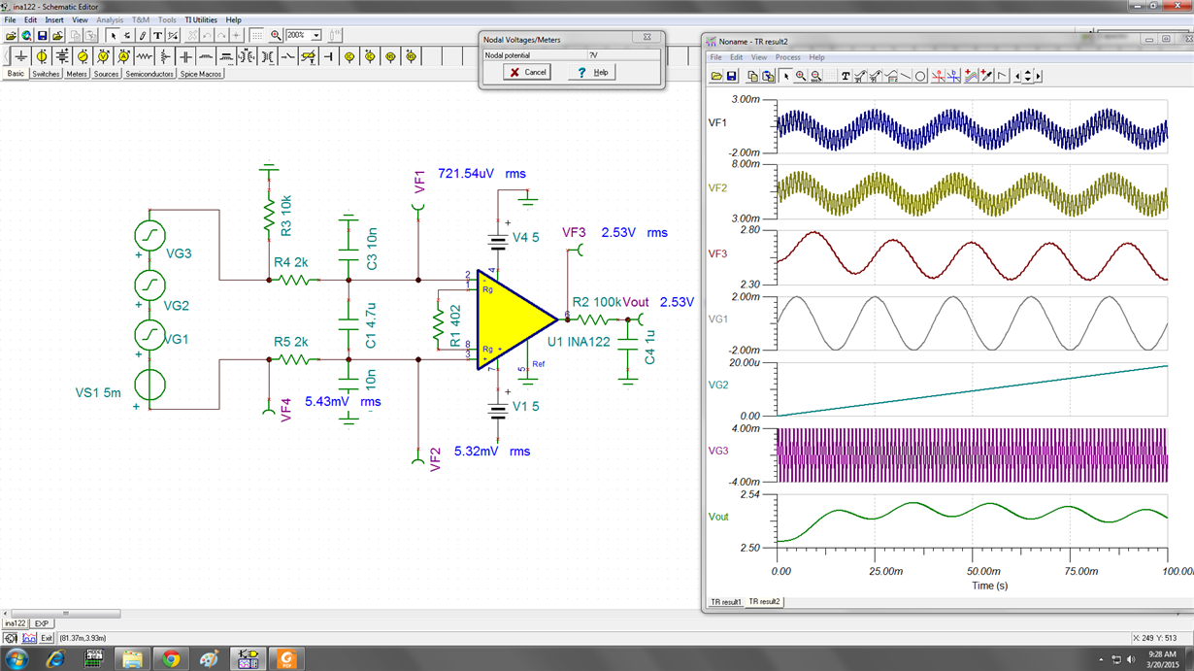Select the voltage generator component icon
The height and width of the screenshot is (671, 1194).
point(83,55)
